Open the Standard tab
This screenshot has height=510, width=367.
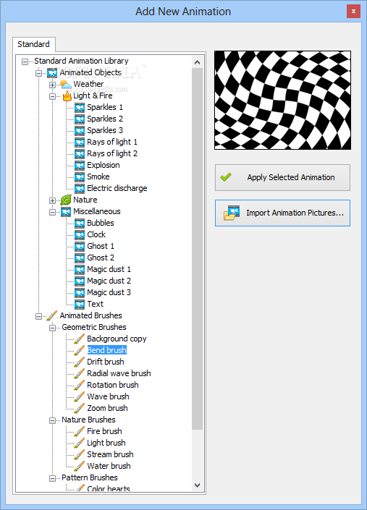coord(34,44)
